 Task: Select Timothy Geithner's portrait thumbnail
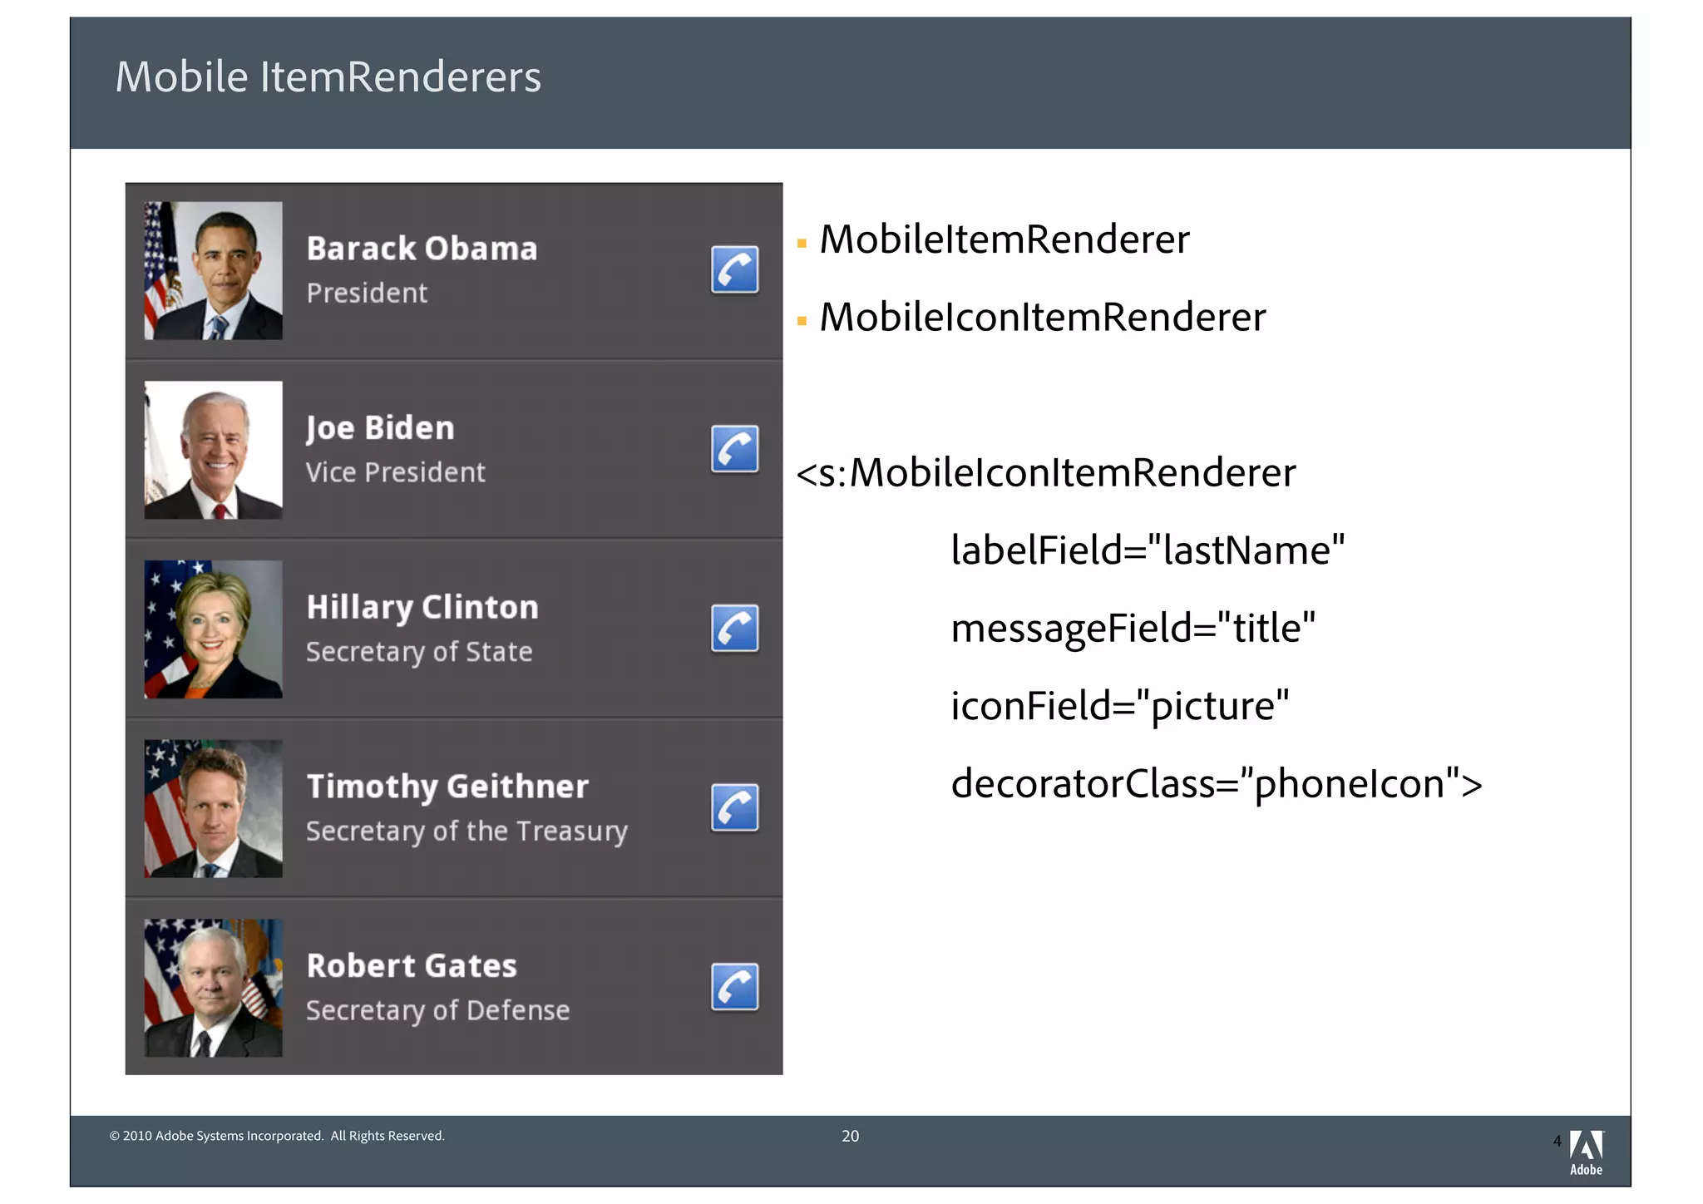click(214, 808)
